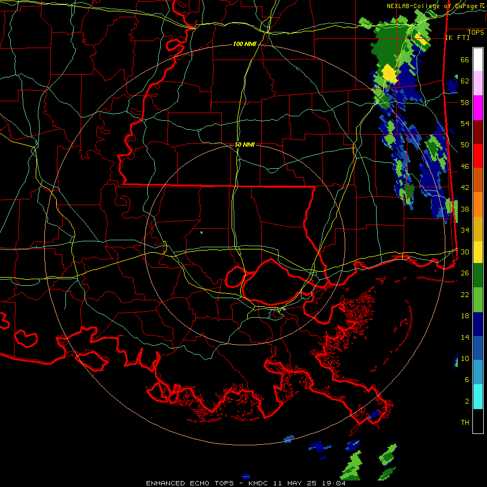
Task: Click the light pink legend swatch
Action: pyautogui.click(x=478, y=83)
